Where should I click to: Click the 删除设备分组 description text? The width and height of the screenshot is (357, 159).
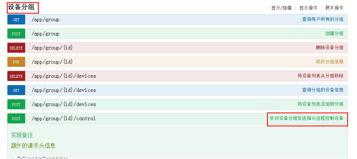pyautogui.click(x=329, y=48)
